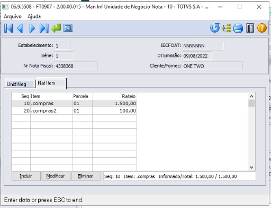Click the green go-to (return arrow) icon
272x208 pixels.
[x=56, y=28]
